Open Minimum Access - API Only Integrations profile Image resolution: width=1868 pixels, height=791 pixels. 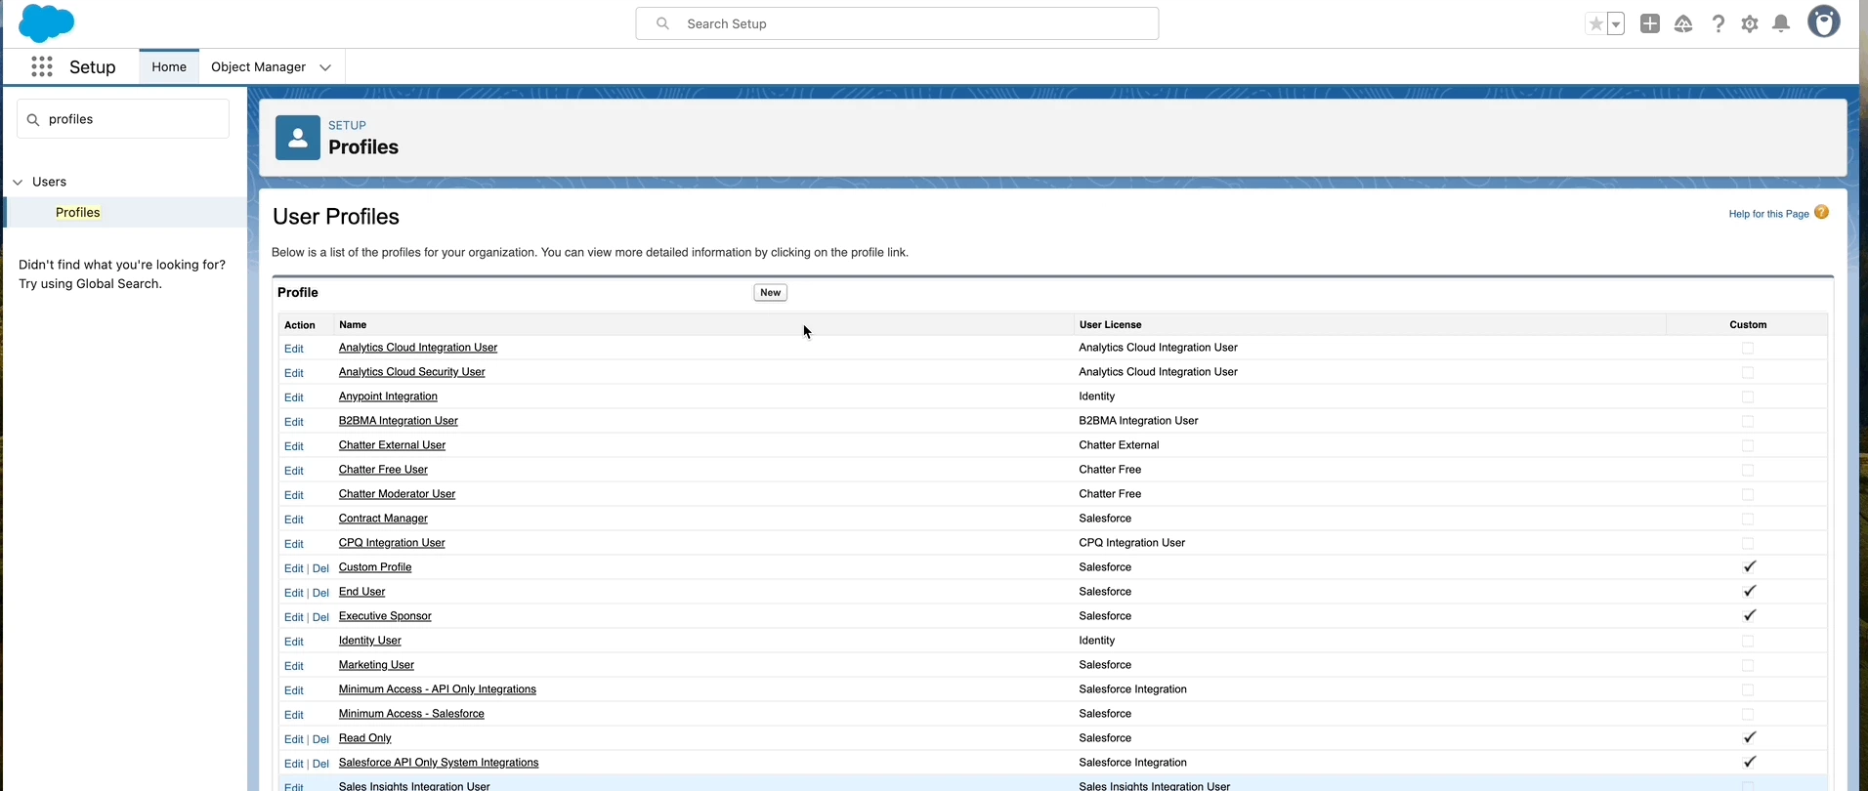pyautogui.click(x=438, y=689)
